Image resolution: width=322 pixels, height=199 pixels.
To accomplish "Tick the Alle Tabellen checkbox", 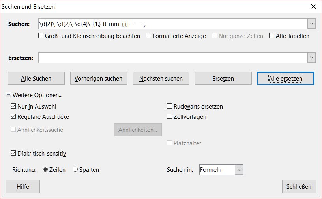I will pos(271,36).
